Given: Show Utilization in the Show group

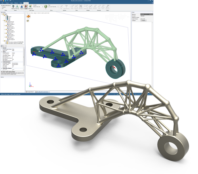Looking at the screenshot, I should click(x=80, y=7).
